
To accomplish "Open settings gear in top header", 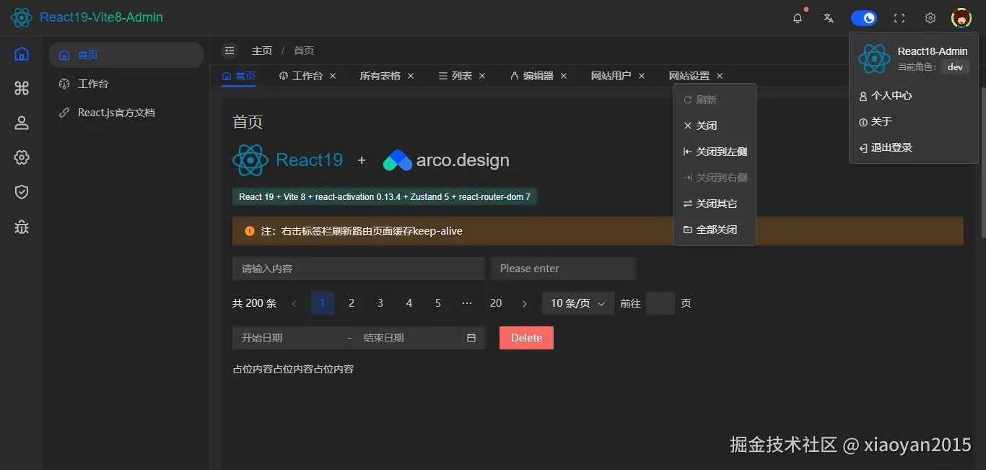I will coord(930,18).
